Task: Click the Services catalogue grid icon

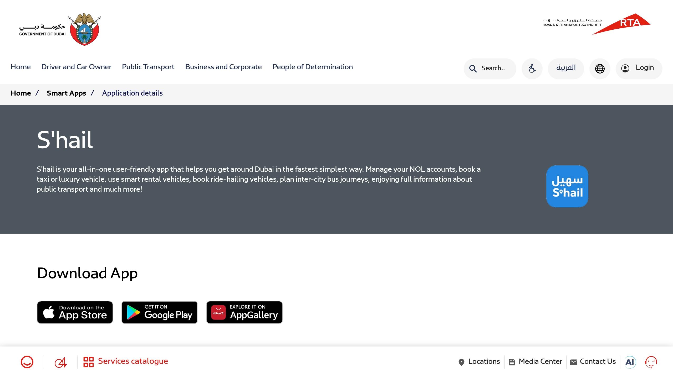Action: pos(89,362)
